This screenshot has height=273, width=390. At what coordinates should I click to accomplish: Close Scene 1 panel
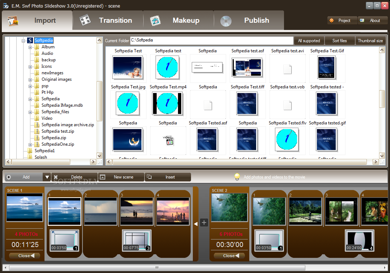24,256
